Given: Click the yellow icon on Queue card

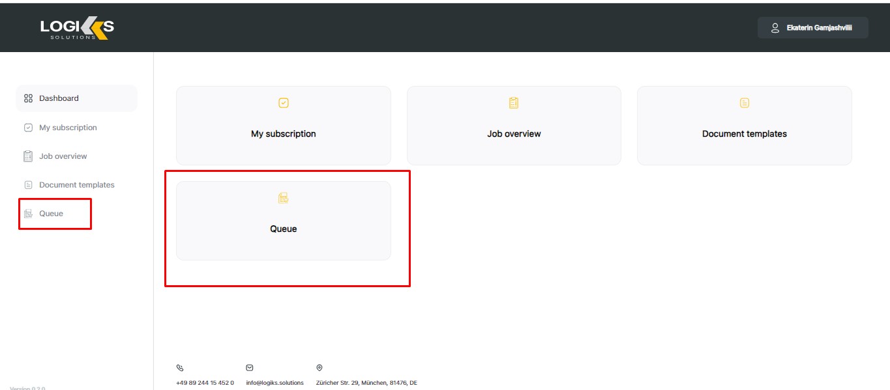Looking at the screenshot, I should point(284,198).
